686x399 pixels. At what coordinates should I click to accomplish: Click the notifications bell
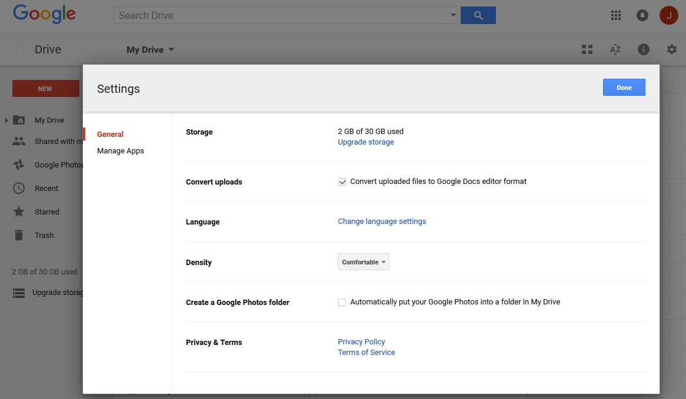(642, 15)
